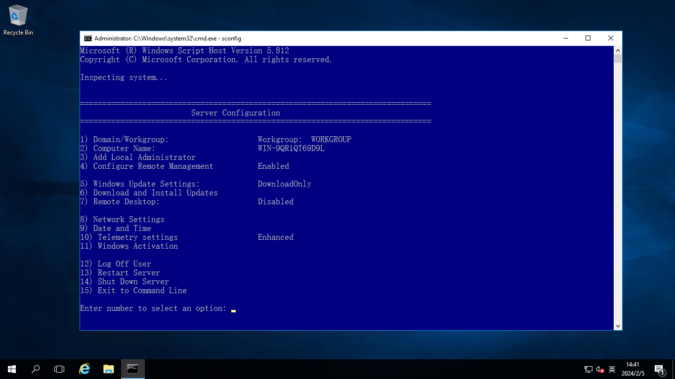Click the Remote Desktop 'Disabled' value
The width and height of the screenshot is (675, 379).
pos(276,202)
